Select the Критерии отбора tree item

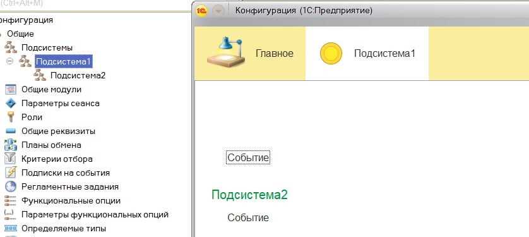point(57,159)
